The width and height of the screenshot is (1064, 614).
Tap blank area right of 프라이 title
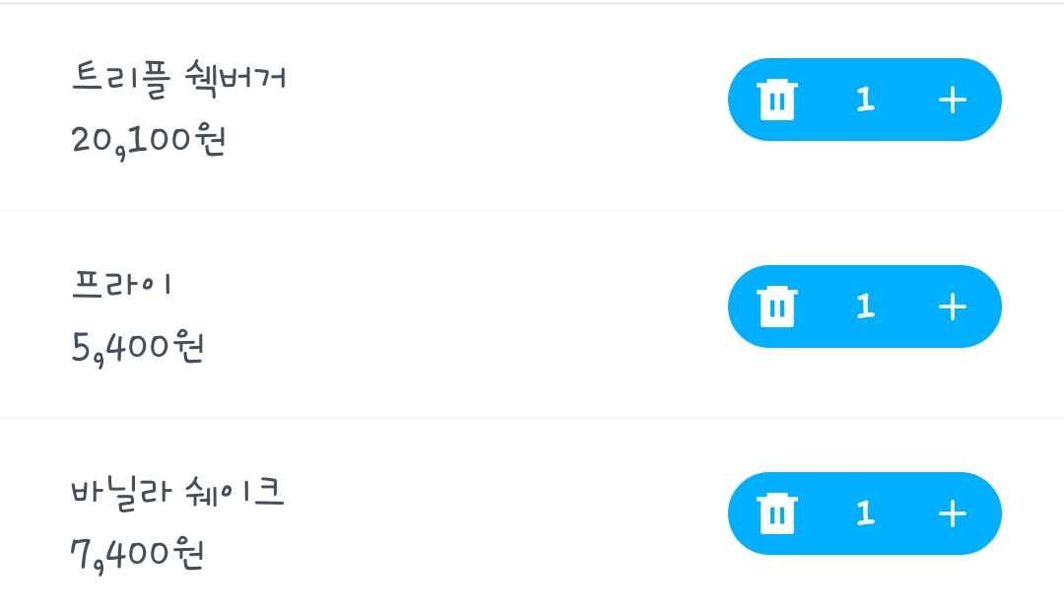(448, 284)
